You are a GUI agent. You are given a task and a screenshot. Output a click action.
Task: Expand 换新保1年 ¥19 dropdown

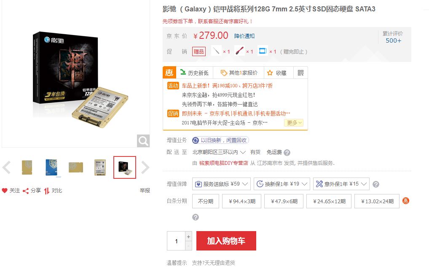coord(282,184)
